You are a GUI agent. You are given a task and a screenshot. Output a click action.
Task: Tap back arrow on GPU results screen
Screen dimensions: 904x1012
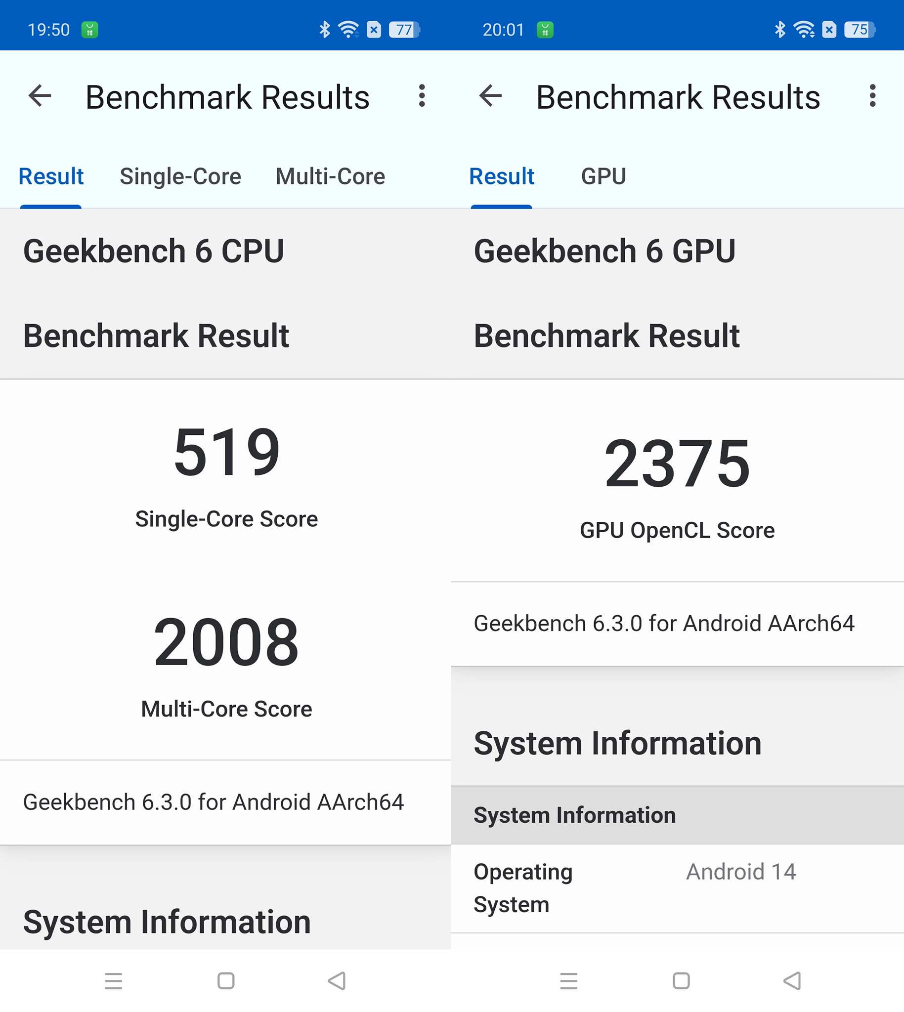click(x=490, y=95)
